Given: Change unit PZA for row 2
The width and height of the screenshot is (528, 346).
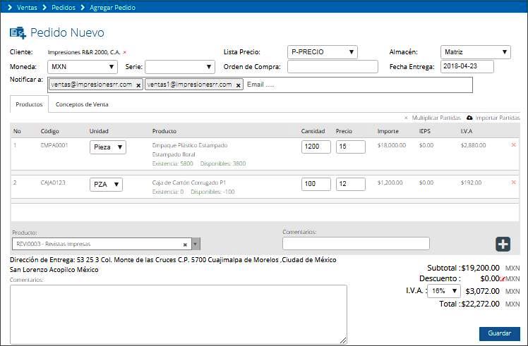Looking at the screenshot, I should (106, 185).
